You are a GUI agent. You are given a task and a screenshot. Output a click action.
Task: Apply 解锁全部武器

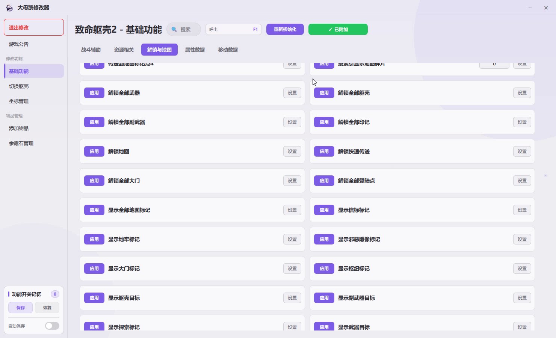pyautogui.click(x=94, y=93)
